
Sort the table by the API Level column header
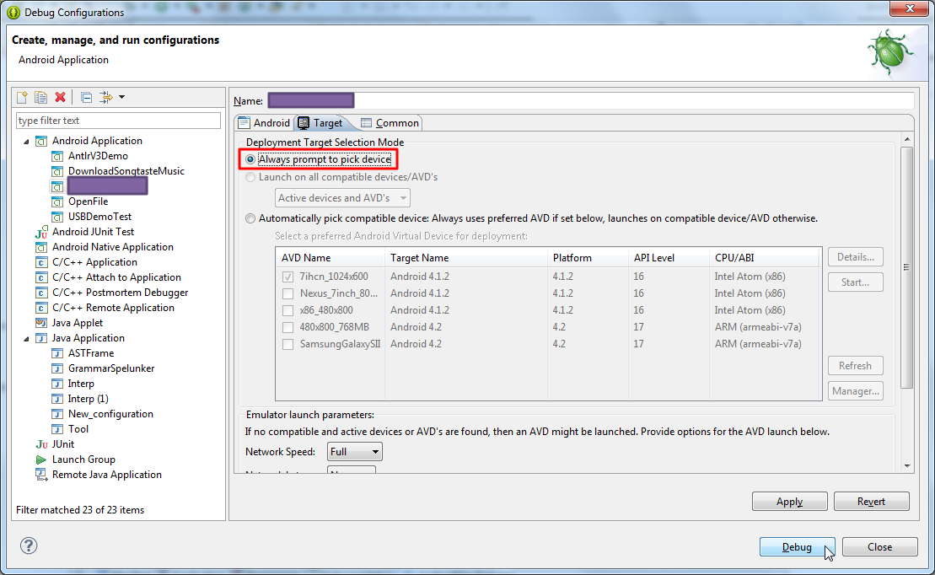pyautogui.click(x=669, y=258)
